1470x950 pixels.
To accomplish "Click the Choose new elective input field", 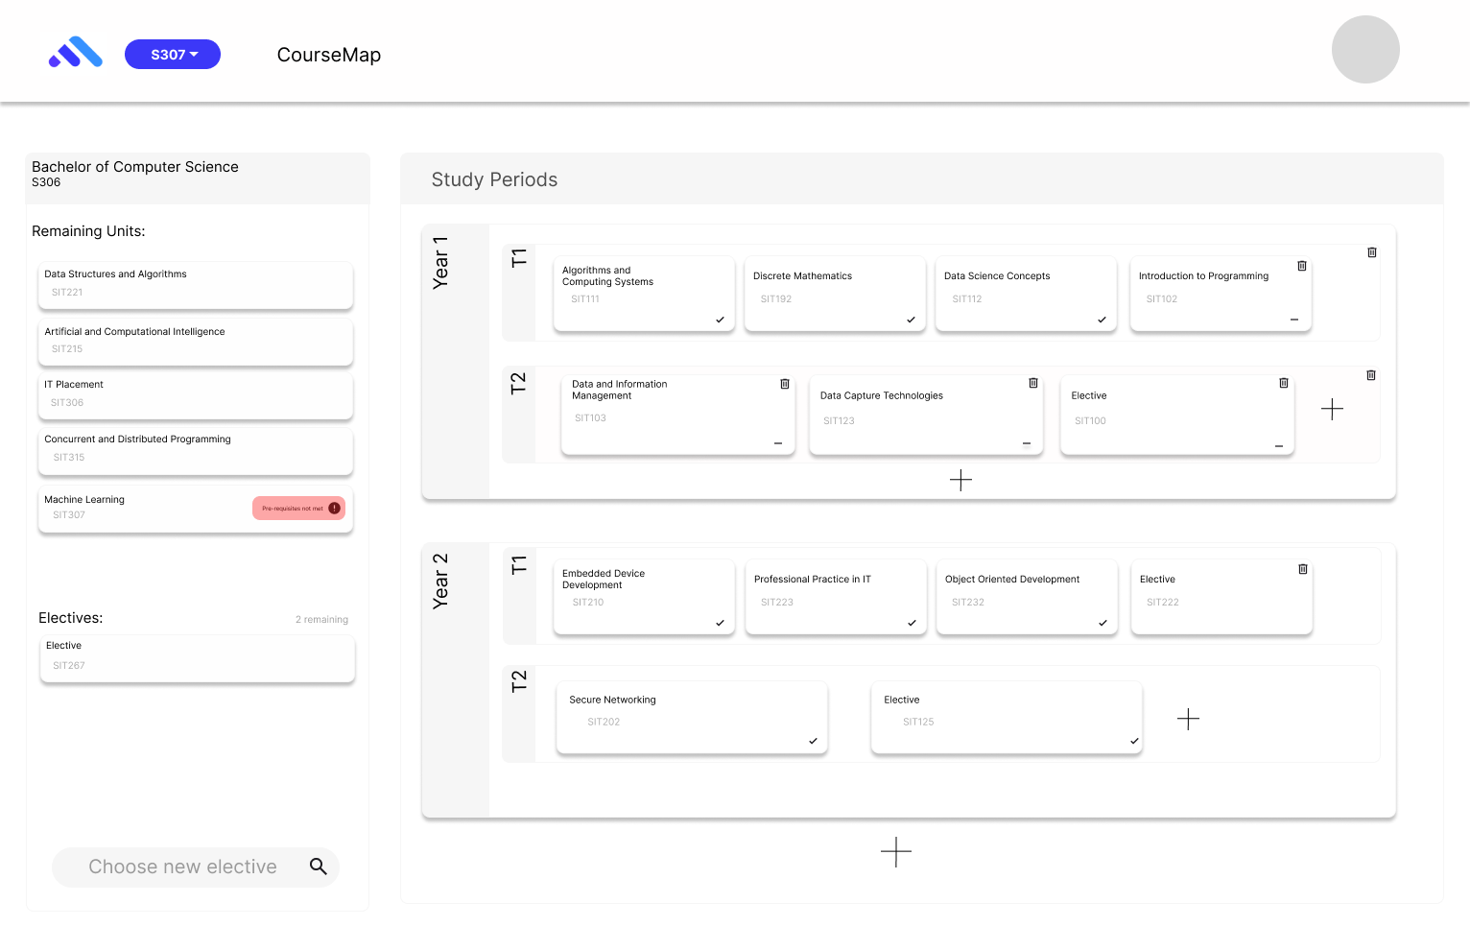I will pyautogui.click(x=182, y=867).
